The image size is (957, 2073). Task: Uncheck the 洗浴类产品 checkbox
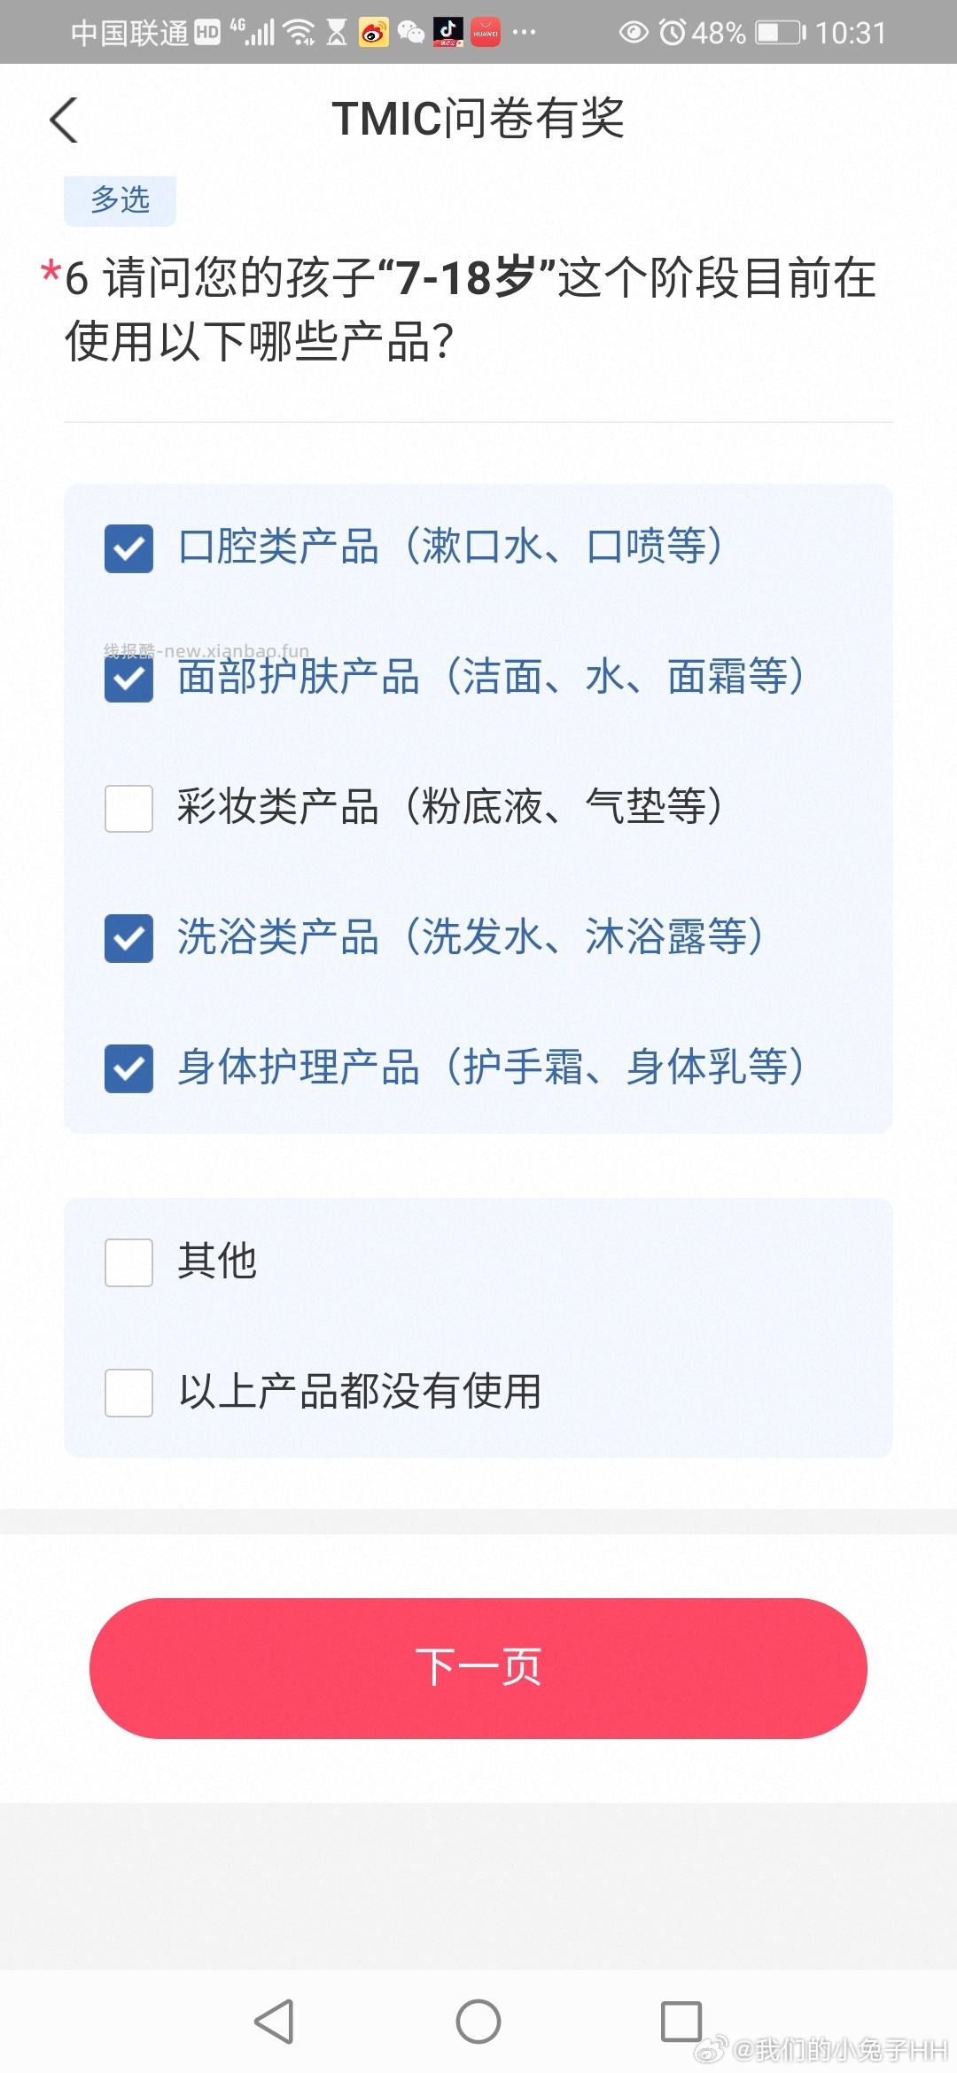point(128,939)
